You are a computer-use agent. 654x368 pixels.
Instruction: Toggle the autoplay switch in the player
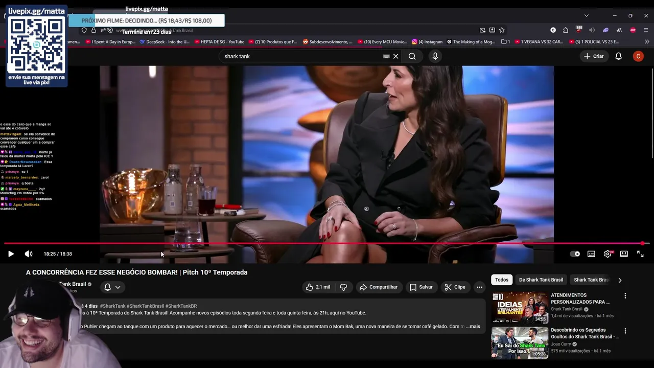tap(575, 254)
